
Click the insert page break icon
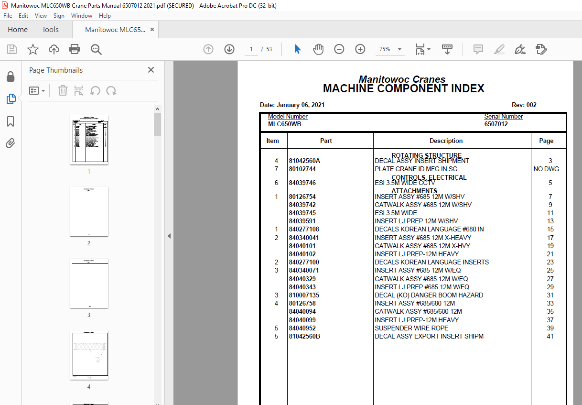(x=79, y=90)
